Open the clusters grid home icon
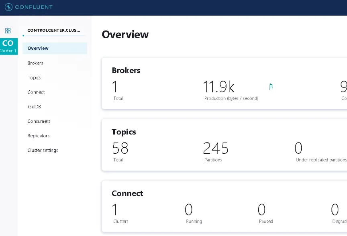This screenshot has width=347, height=236. [8, 31]
